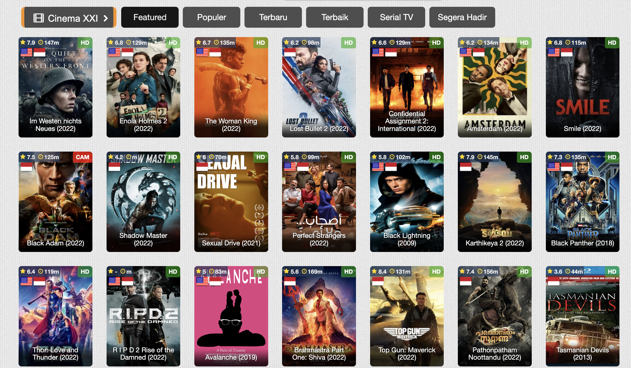Go to the Serial TV tab

point(396,17)
